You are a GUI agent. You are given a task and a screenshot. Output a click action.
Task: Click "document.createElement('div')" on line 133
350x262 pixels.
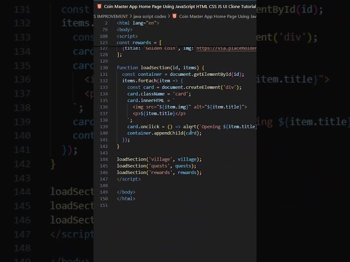[200, 87]
